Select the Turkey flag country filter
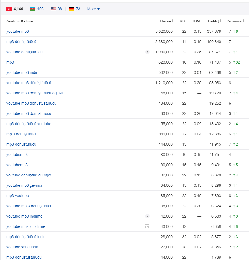Screen dimensions: 249x260 (9, 9)
